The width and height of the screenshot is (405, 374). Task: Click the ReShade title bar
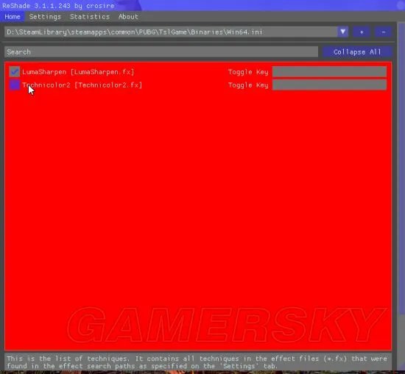coord(202,5)
